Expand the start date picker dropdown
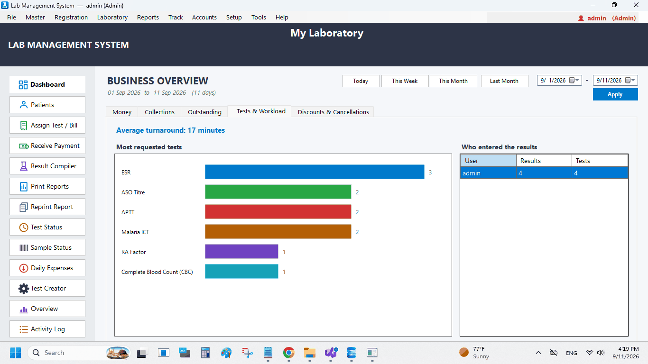The width and height of the screenshot is (648, 364). (577, 81)
